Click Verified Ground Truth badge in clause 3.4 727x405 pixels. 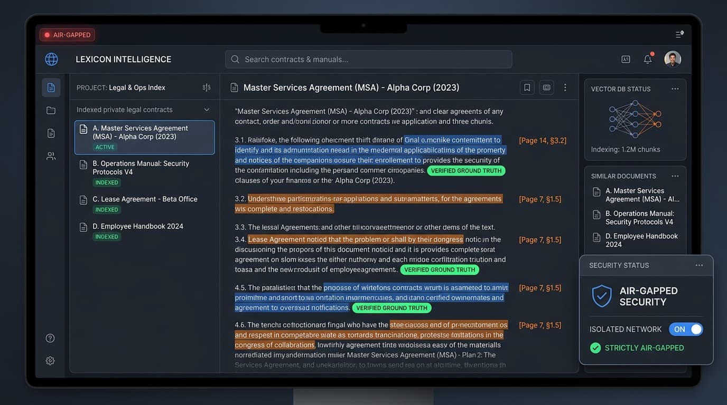(440, 269)
